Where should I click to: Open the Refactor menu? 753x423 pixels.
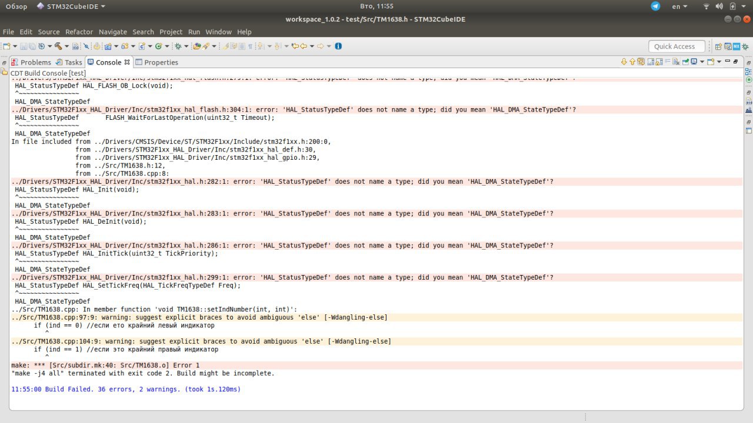coord(79,32)
